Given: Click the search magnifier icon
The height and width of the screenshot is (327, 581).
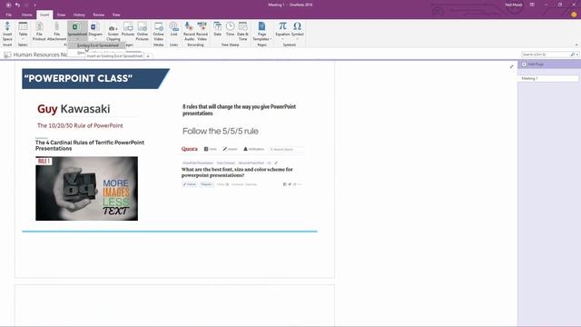Looking at the screenshot, I should coord(573,54).
